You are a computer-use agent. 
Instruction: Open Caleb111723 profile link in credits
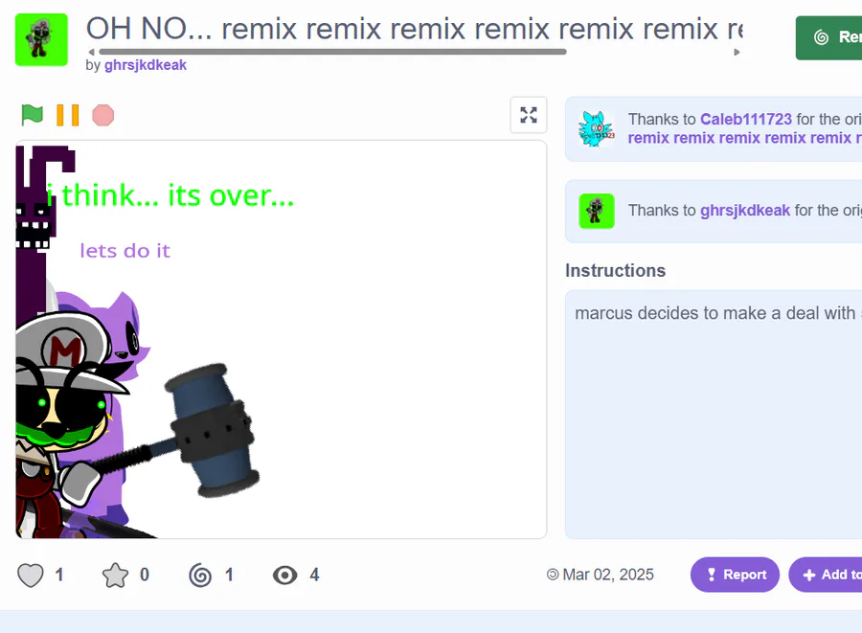[x=745, y=120]
